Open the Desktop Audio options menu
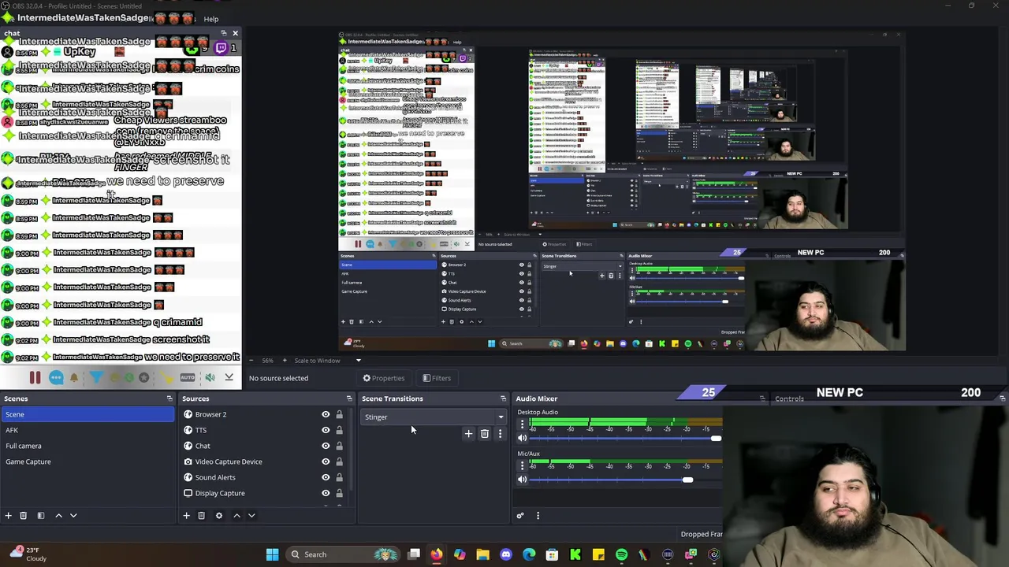 point(522,424)
